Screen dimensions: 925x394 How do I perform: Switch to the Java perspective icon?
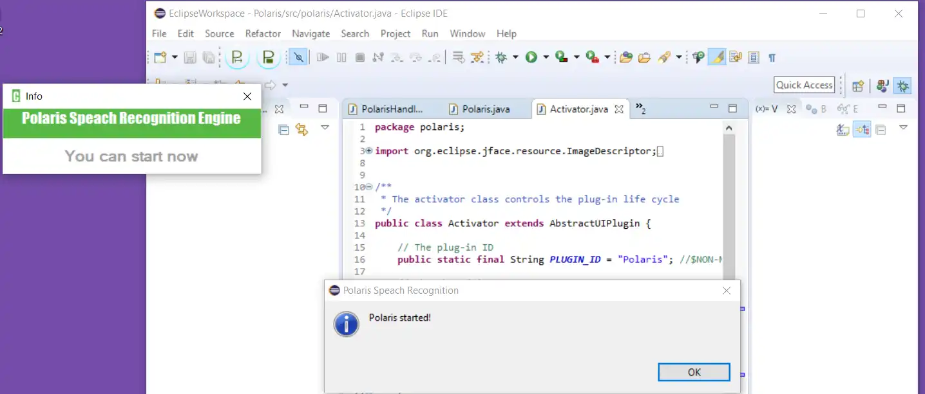pyautogui.click(x=882, y=85)
